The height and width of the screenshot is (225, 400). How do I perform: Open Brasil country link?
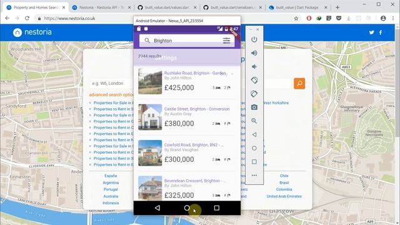click(284, 182)
